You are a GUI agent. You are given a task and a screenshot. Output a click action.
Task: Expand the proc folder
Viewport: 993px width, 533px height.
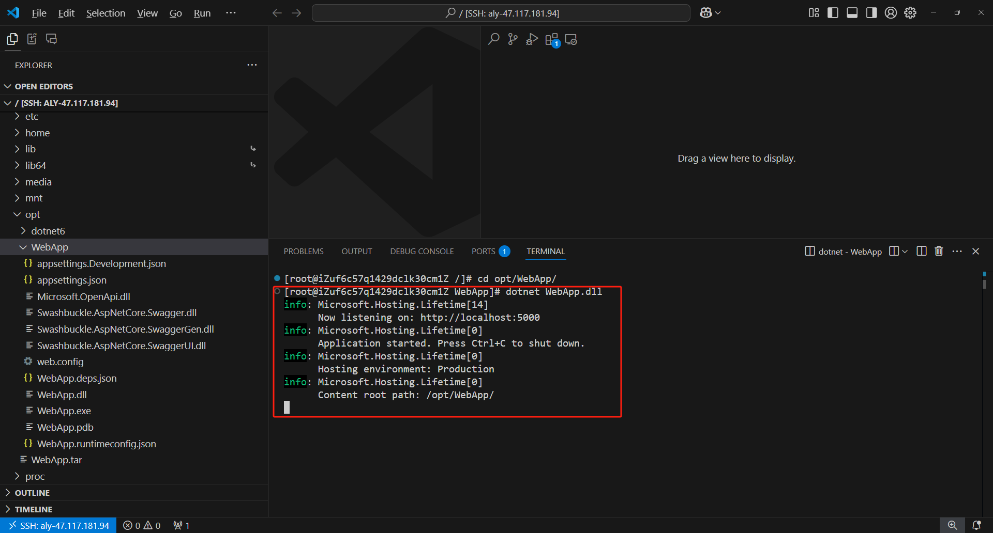point(36,476)
